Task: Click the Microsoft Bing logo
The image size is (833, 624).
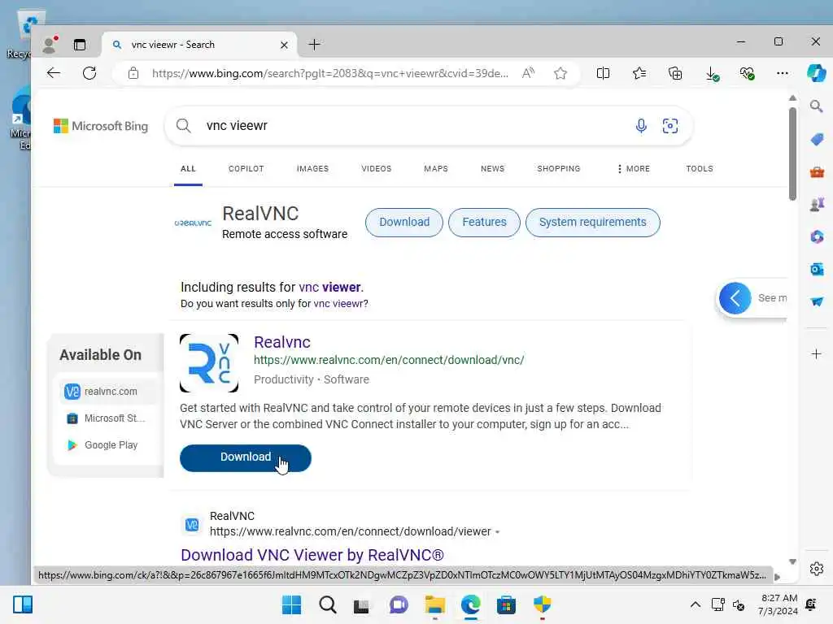Action: tap(101, 126)
